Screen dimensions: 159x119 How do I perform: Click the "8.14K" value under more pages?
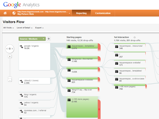click(74, 102)
